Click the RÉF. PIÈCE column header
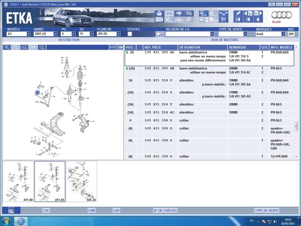The height and width of the screenshot is (226, 301). tap(160, 47)
